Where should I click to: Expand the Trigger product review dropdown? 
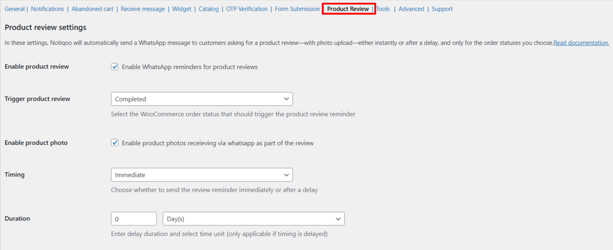(x=202, y=99)
